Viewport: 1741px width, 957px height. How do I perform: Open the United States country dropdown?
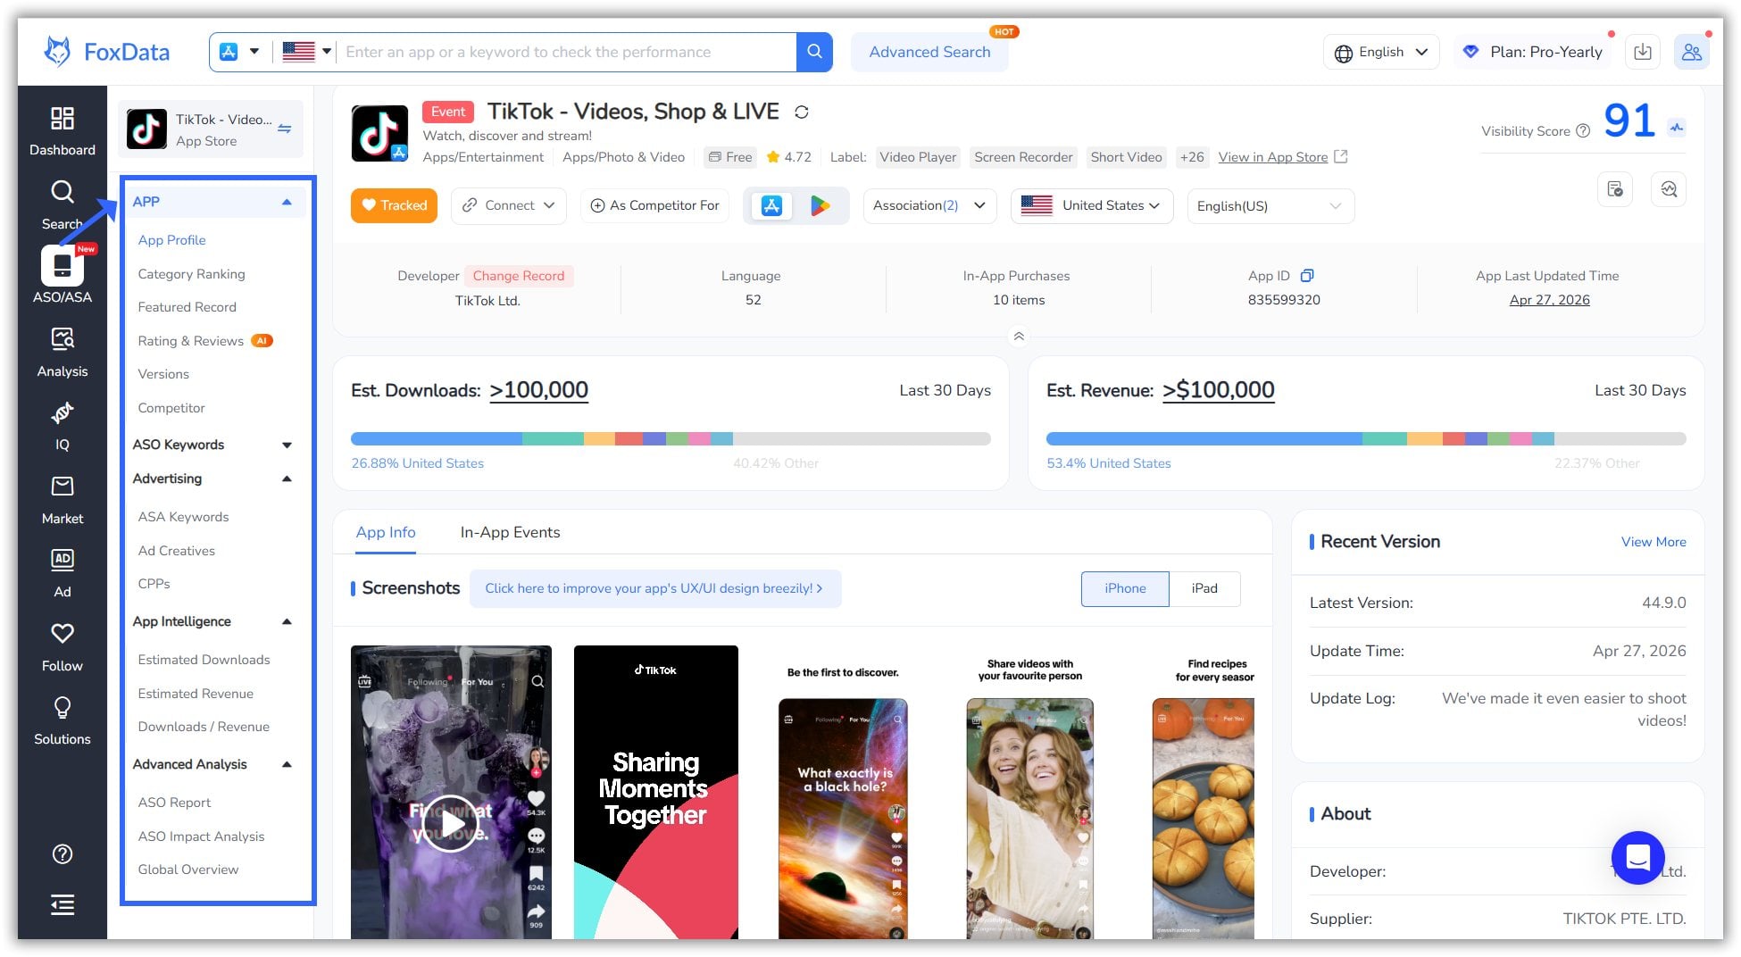[x=1091, y=206]
